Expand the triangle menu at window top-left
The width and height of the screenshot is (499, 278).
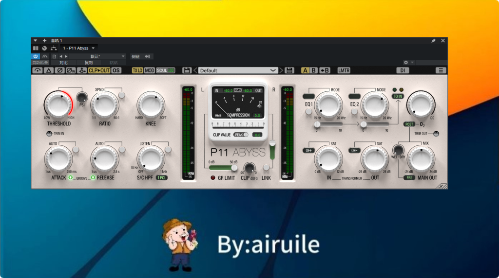pos(35,41)
